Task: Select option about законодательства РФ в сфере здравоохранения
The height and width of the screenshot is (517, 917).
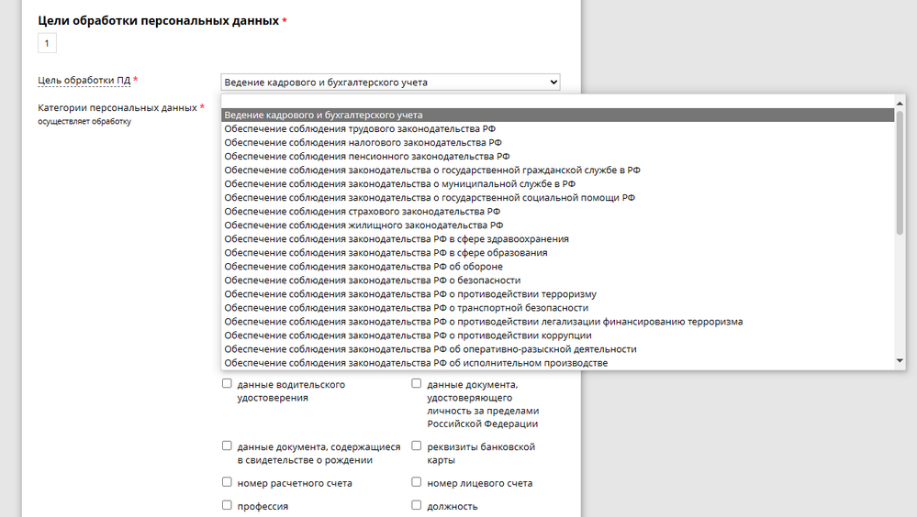Action: pos(396,239)
